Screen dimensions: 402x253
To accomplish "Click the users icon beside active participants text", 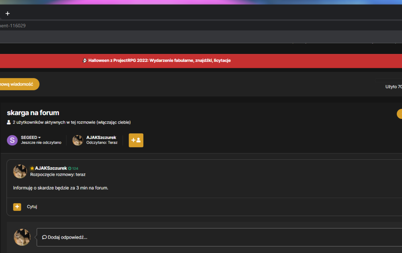I will 9,122.
